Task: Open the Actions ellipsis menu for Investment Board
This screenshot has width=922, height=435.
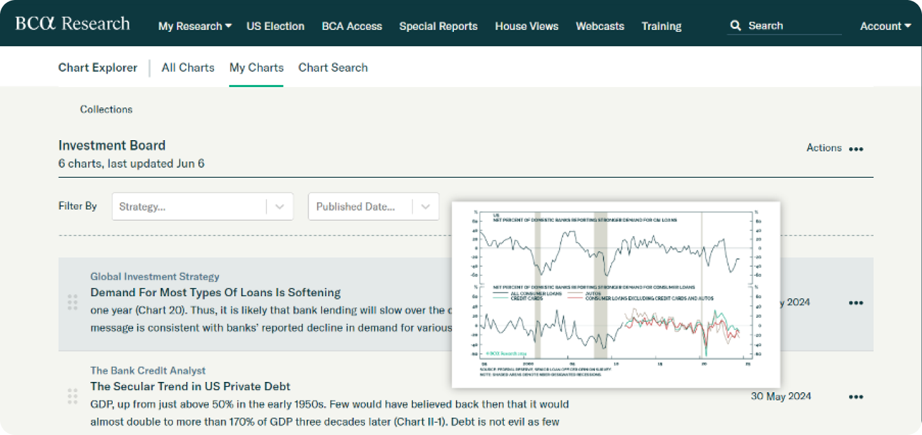Action: point(857,148)
